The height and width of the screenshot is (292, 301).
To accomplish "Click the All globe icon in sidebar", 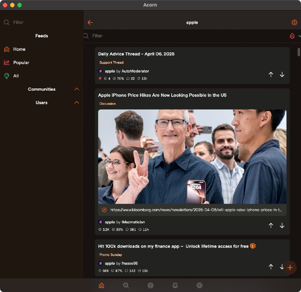I will point(6,76).
